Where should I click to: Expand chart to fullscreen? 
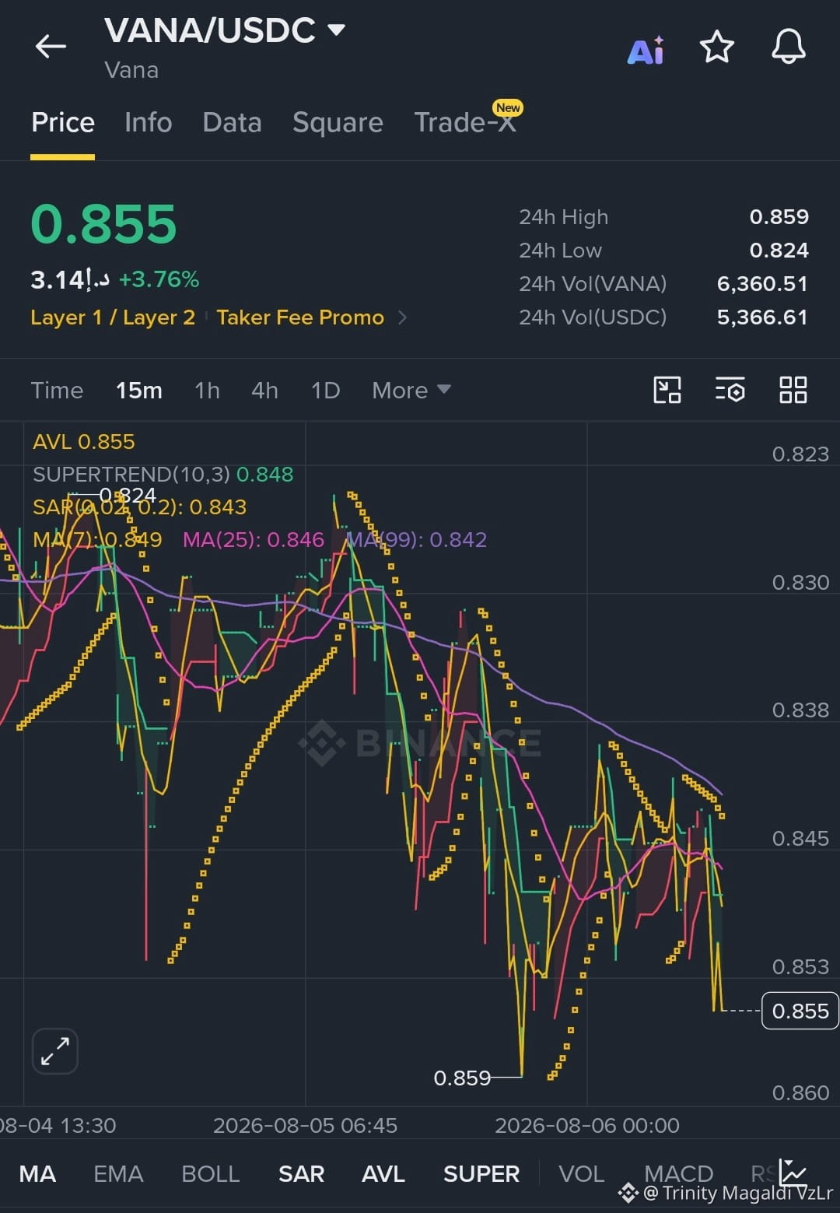click(55, 1051)
